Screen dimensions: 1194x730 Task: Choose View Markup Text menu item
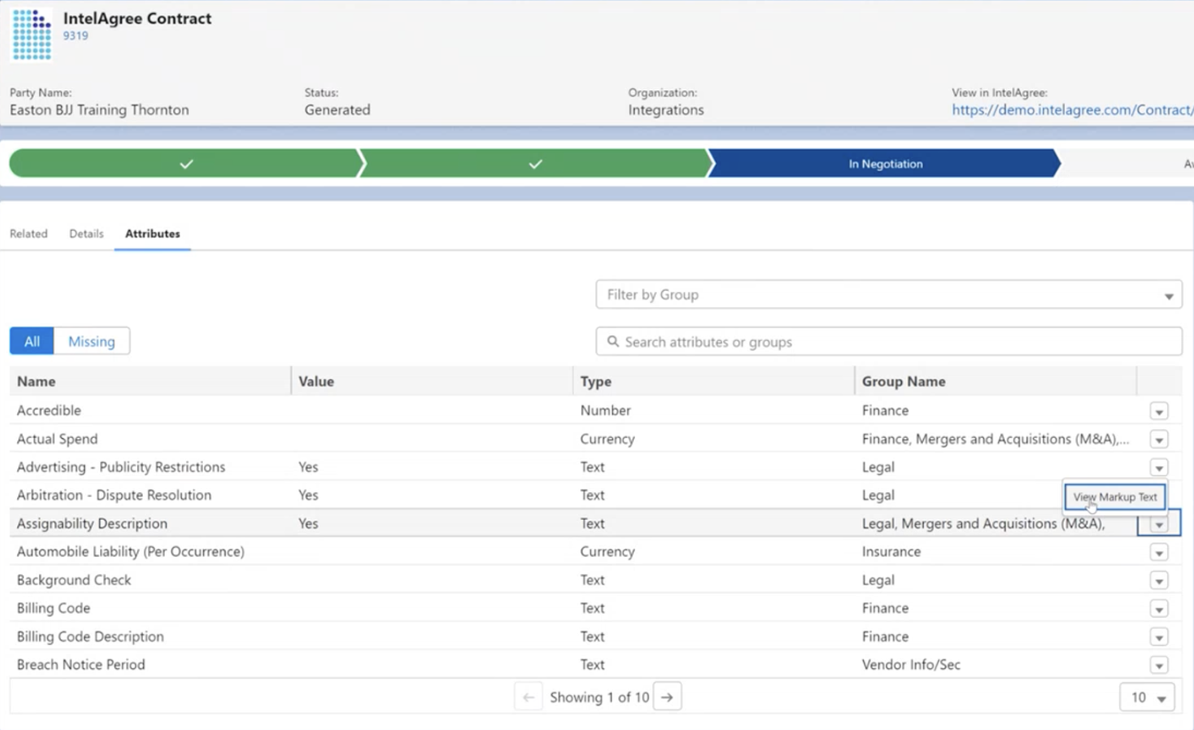click(1115, 497)
